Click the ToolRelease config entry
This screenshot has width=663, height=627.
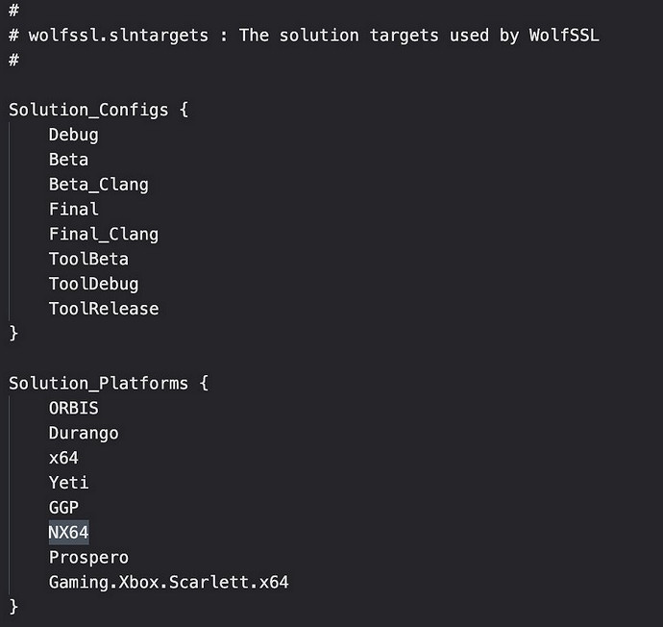[x=103, y=310]
